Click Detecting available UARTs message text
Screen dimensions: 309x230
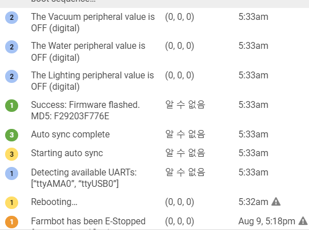click(x=83, y=178)
